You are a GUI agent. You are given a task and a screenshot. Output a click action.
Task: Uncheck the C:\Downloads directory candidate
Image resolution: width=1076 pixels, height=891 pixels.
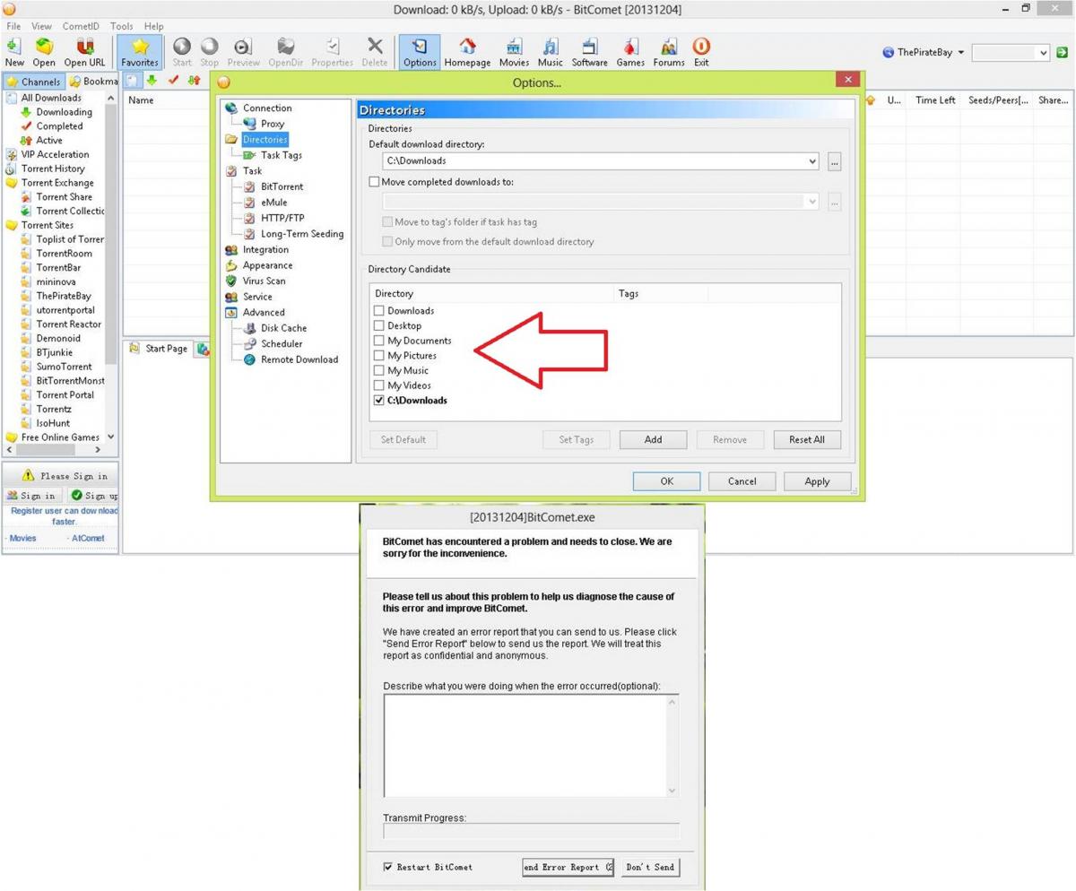379,401
